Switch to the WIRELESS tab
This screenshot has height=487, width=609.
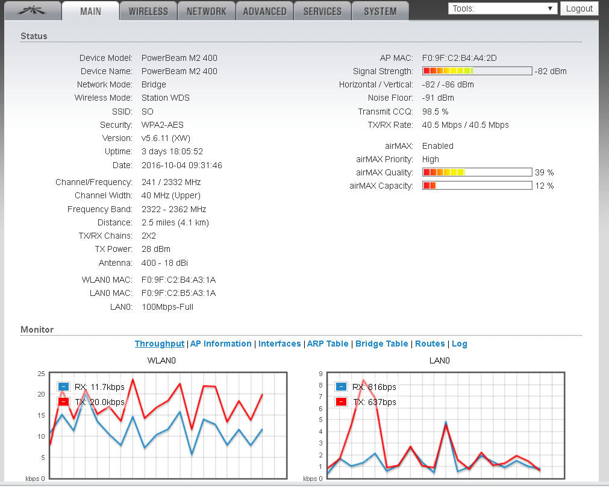pyautogui.click(x=148, y=11)
